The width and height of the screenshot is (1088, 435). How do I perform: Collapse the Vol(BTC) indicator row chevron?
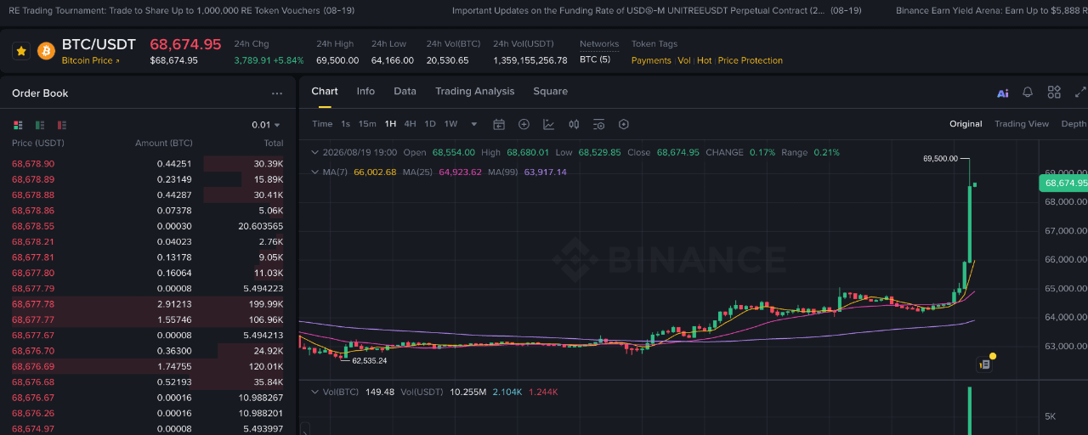click(316, 392)
